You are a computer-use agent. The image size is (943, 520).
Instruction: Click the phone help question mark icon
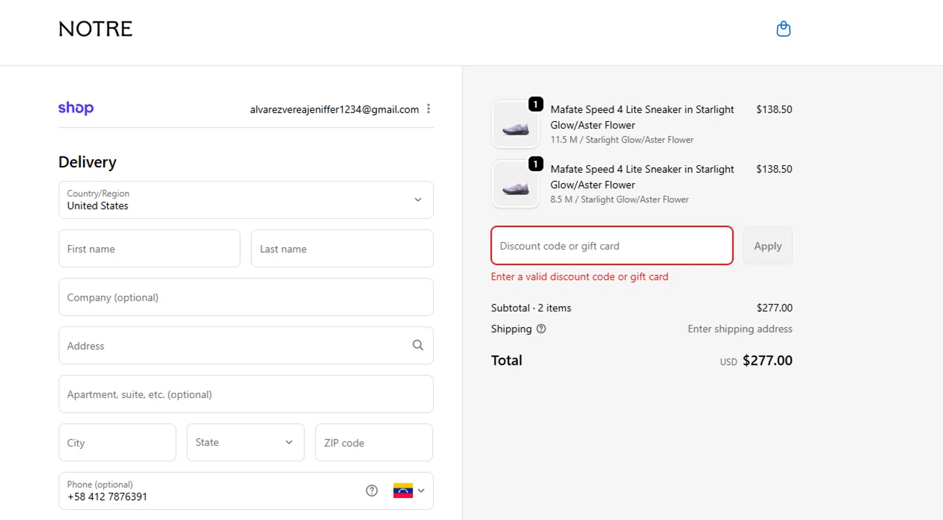(372, 490)
